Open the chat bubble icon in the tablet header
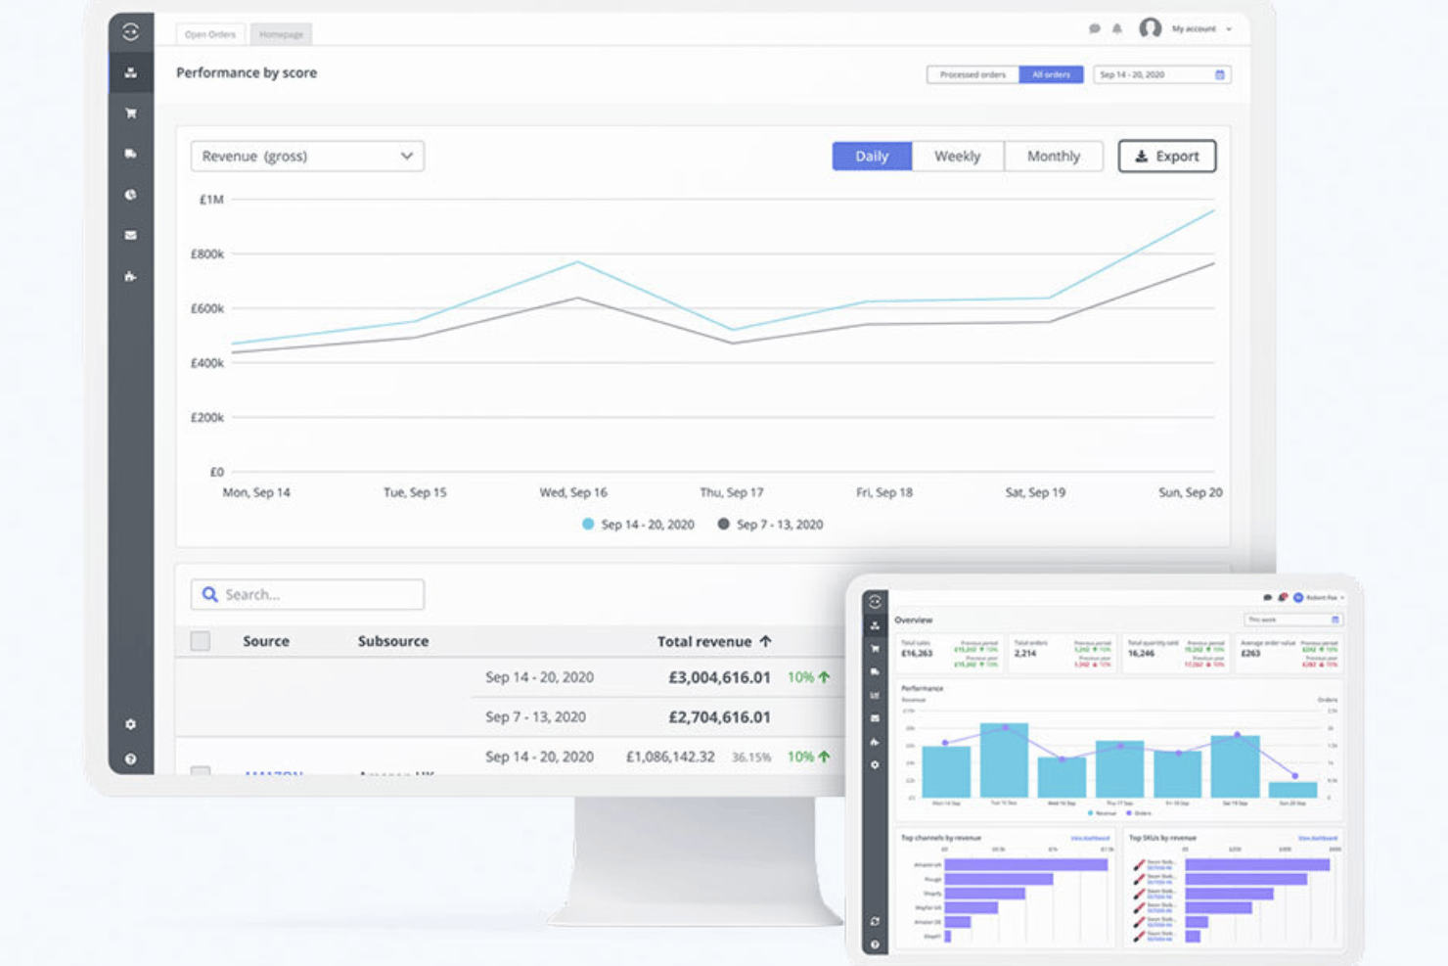 tap(1267, 597)
